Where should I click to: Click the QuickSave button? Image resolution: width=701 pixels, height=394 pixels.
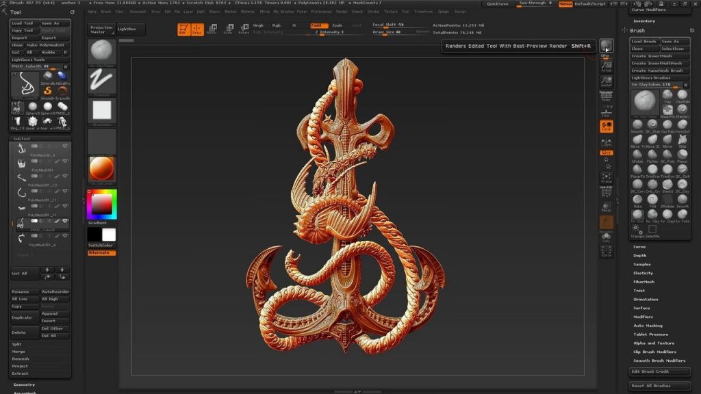click(x=497, y=4)
